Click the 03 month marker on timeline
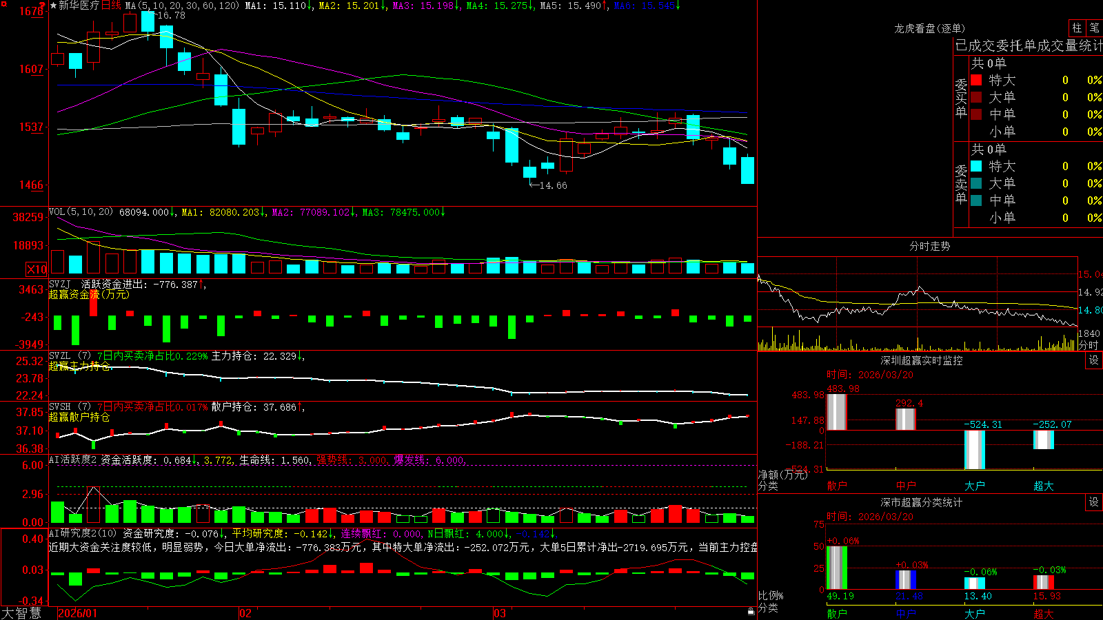Image resolution: width=1103 pixels, height=620 pixels. click(500, 613)
